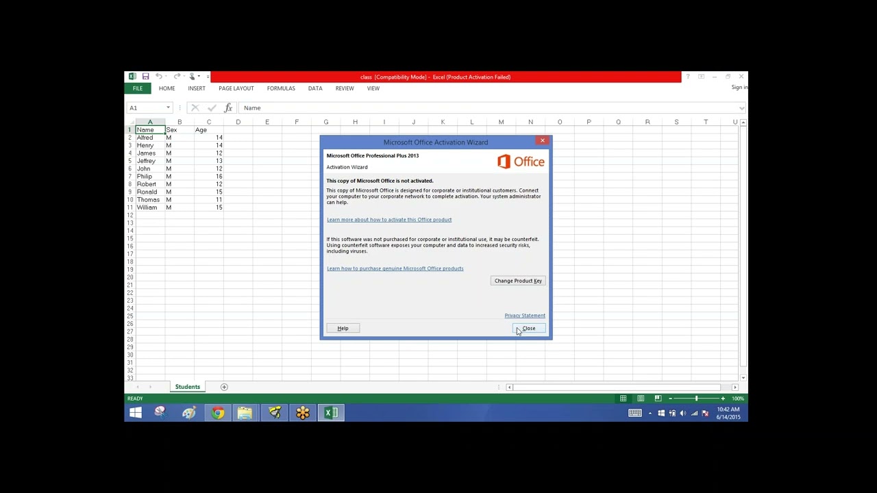Select column A header

click(x=150, y=122)
